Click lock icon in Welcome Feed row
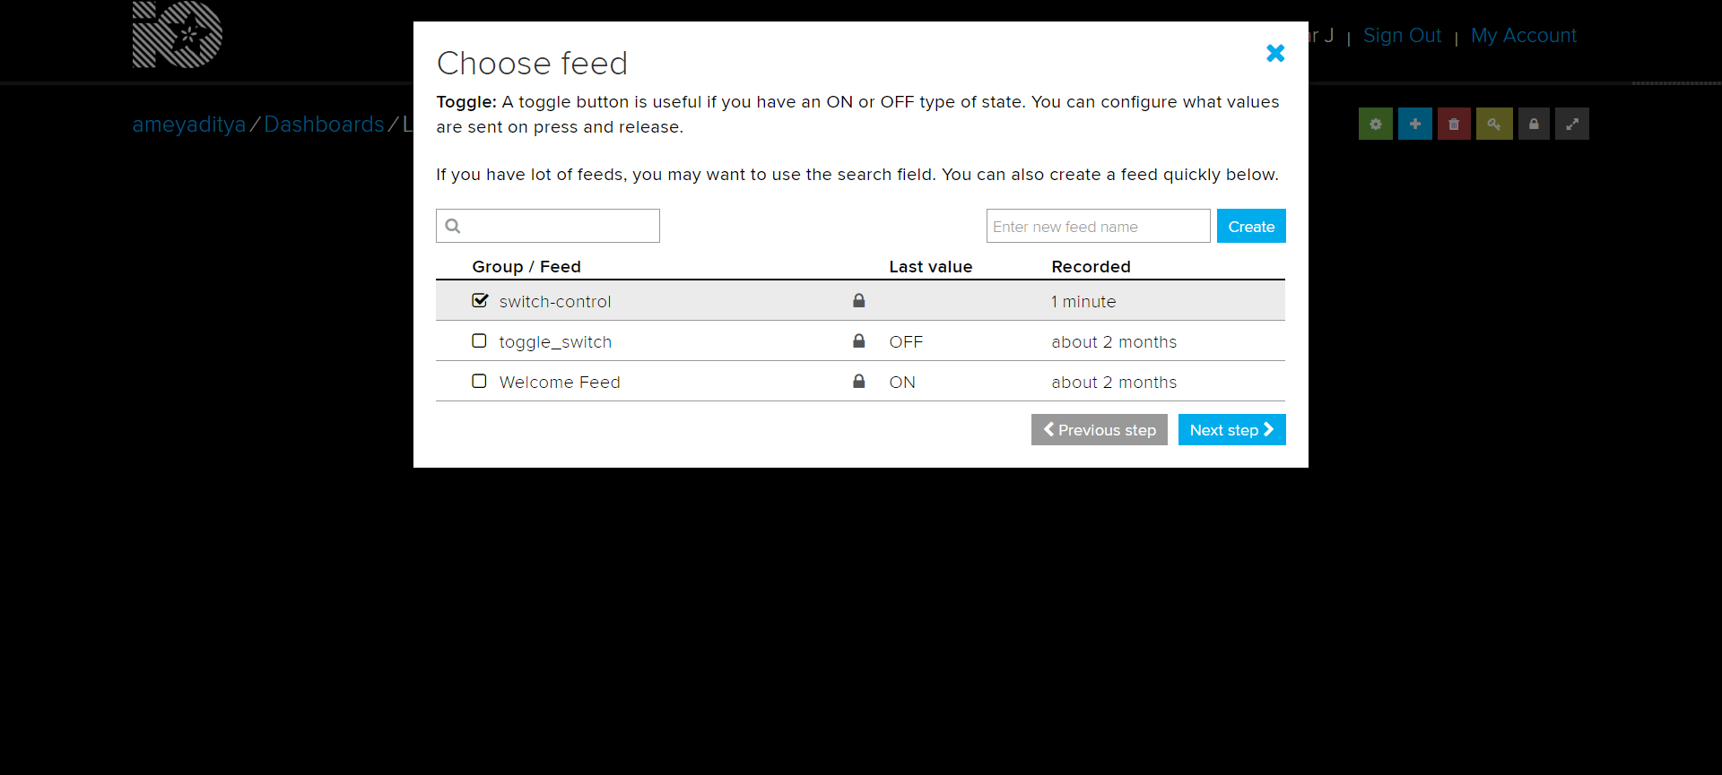This screenshot has height=775, width=1722. click(859, 381)
